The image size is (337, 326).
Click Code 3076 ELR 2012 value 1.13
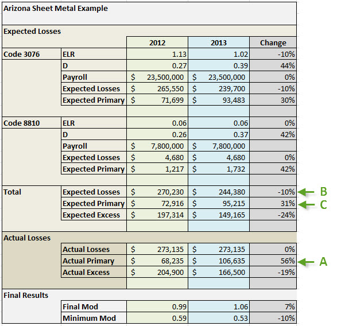tap(157, 54)
